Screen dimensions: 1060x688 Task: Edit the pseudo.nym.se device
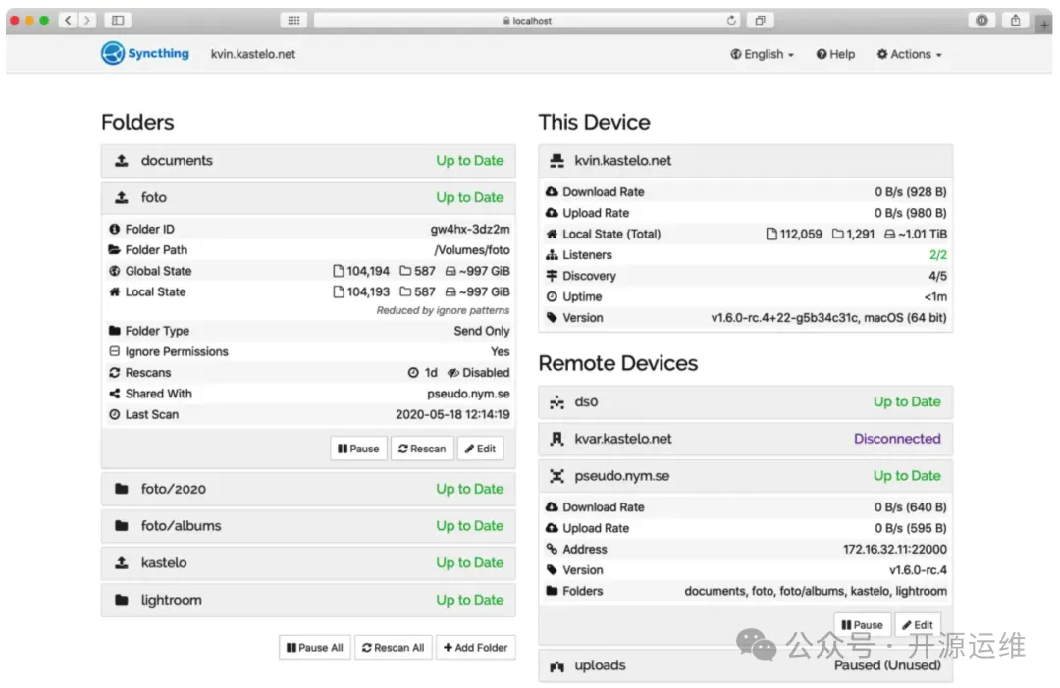918,625
